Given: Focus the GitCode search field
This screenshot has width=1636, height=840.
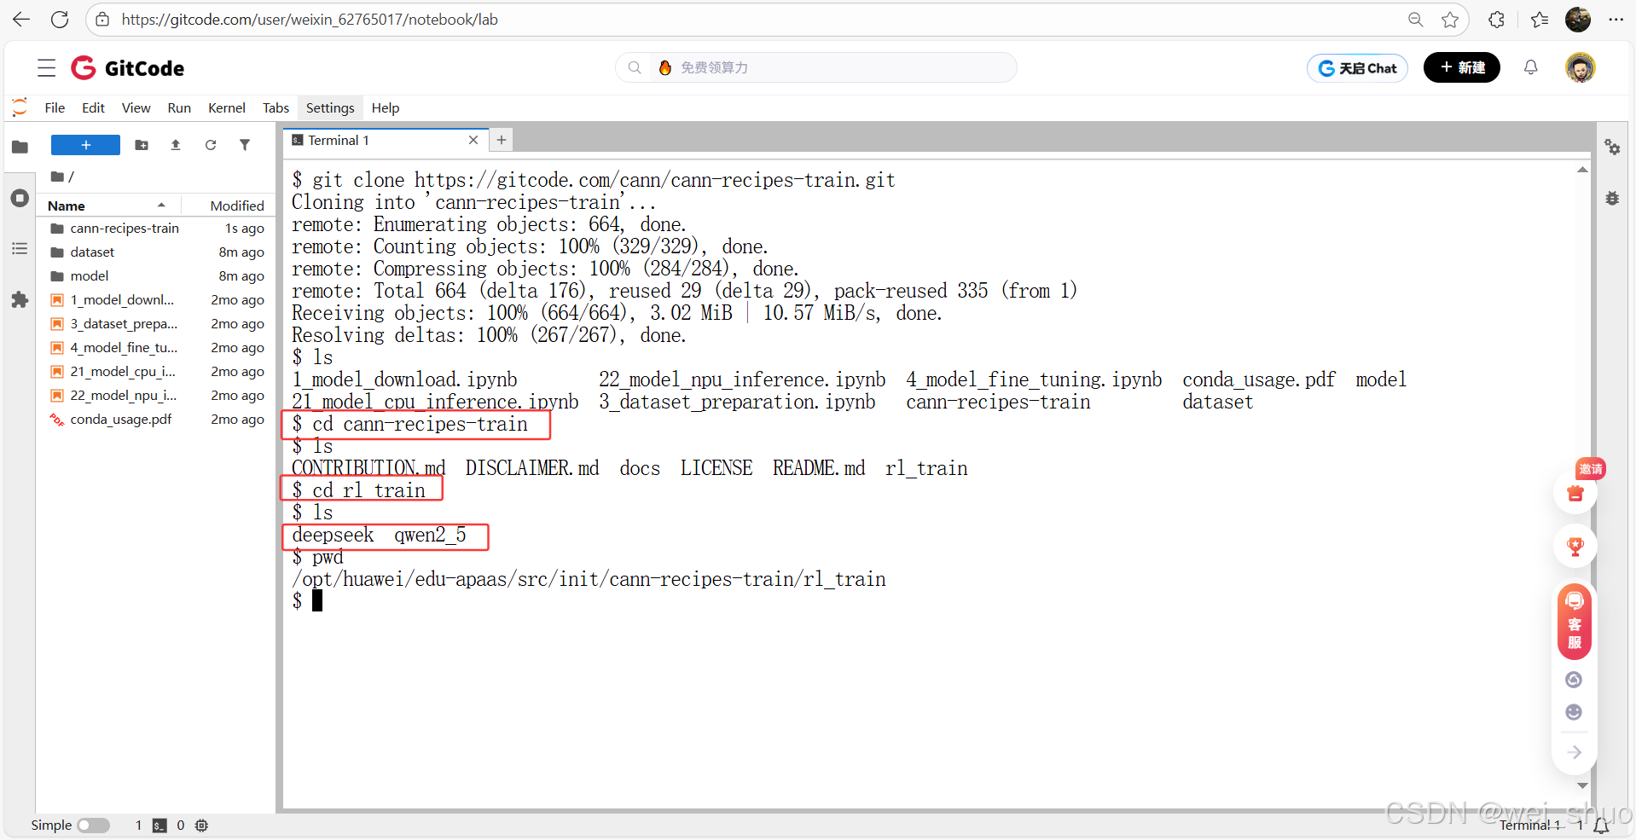Looking at the screenshot, I should pos(816,67).
